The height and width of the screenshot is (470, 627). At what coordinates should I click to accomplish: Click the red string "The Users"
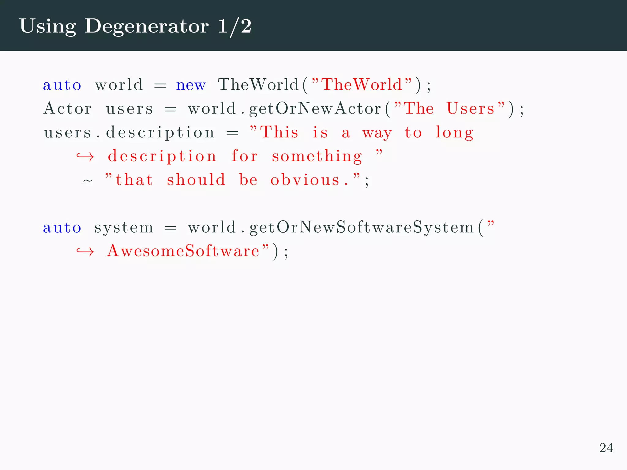click(449, 108)
